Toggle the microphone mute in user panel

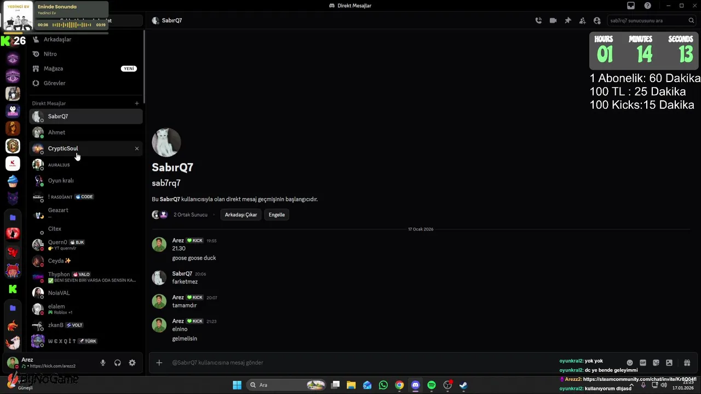103,363
